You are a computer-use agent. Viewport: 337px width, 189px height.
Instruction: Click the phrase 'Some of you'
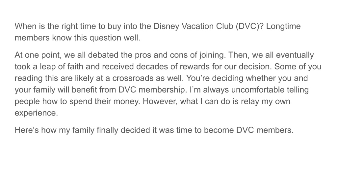pyautogui.click(x=298, y=67)
